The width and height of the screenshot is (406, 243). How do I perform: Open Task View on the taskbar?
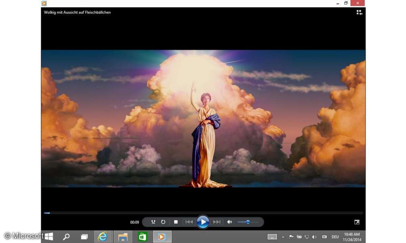click(x=84, y=237)
